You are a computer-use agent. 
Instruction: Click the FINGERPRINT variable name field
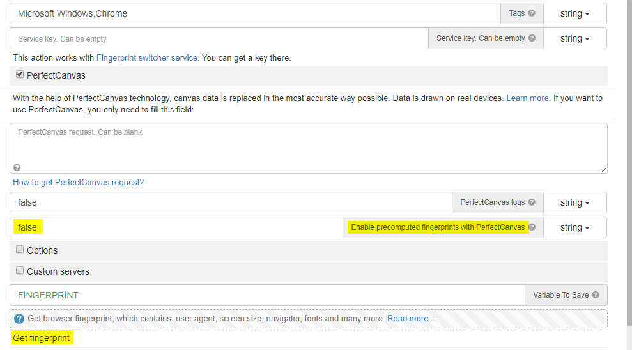267,295
